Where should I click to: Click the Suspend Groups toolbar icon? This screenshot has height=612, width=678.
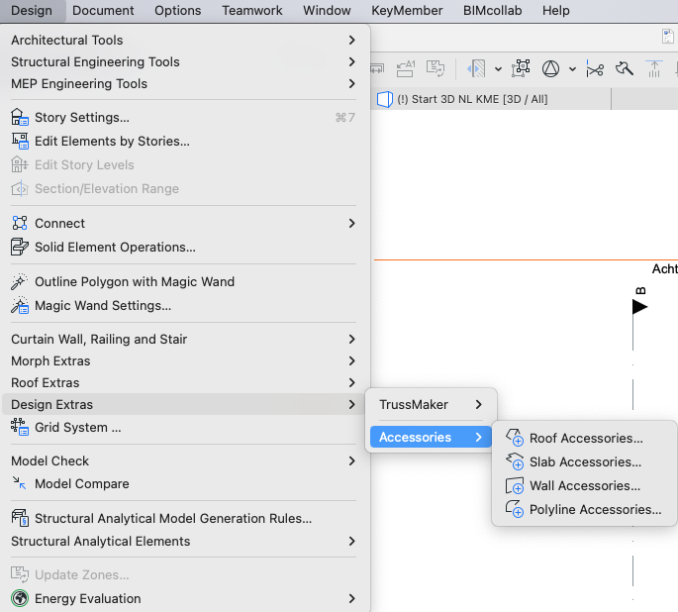pos(521,68)
